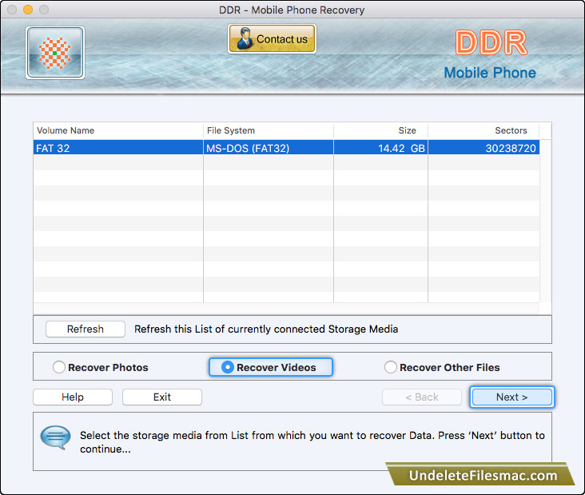Click the Mobile Phone brand label
Image resolution: width=585 pixels, height=495 pixels.
[x=490, y=73]
